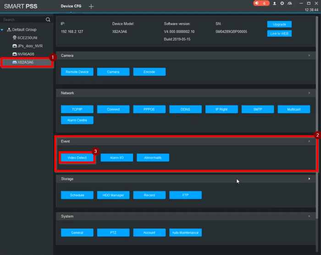The height and width of the screenshot is (255, 321).
Task: Open Video Detect settings
Action: pos(77,157)
